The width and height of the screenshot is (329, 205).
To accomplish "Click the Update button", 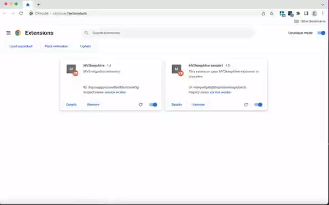I will (85, 46).
